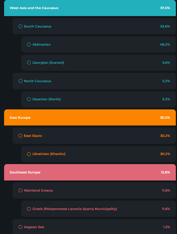This screenshot has height=234, width=177.
Task: Click the 30.2% value in orange header
Action: point(165,118)
